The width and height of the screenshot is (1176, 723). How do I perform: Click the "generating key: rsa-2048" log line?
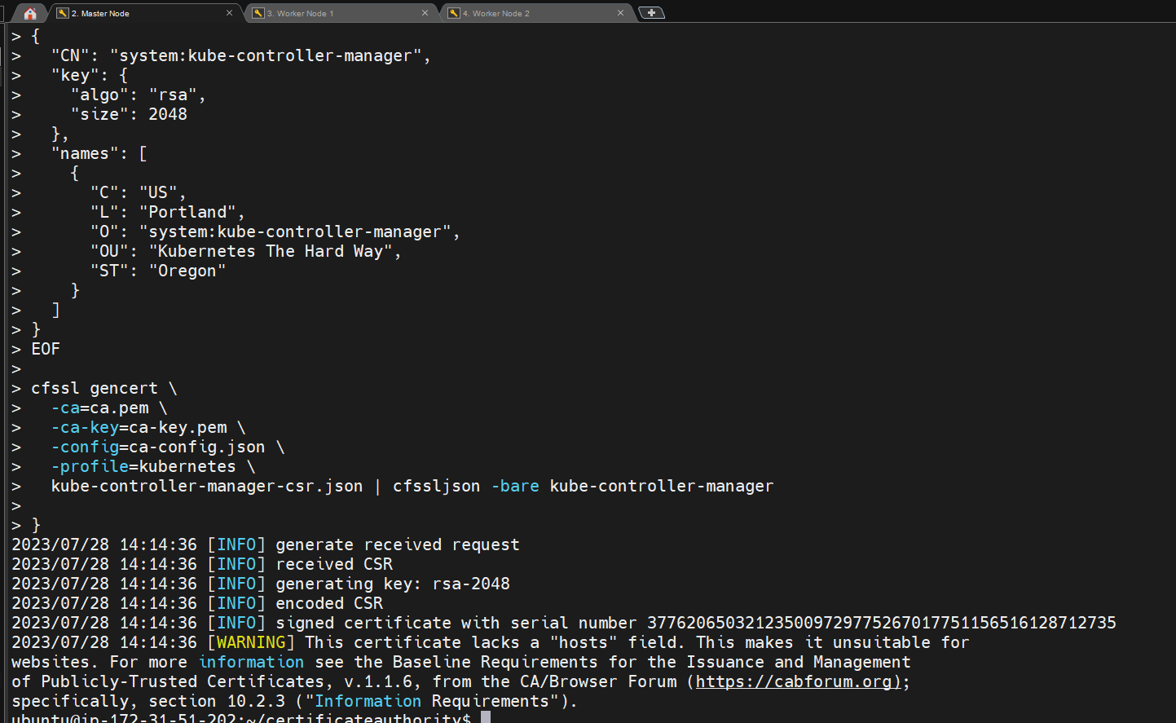click(x=392, y=584)
